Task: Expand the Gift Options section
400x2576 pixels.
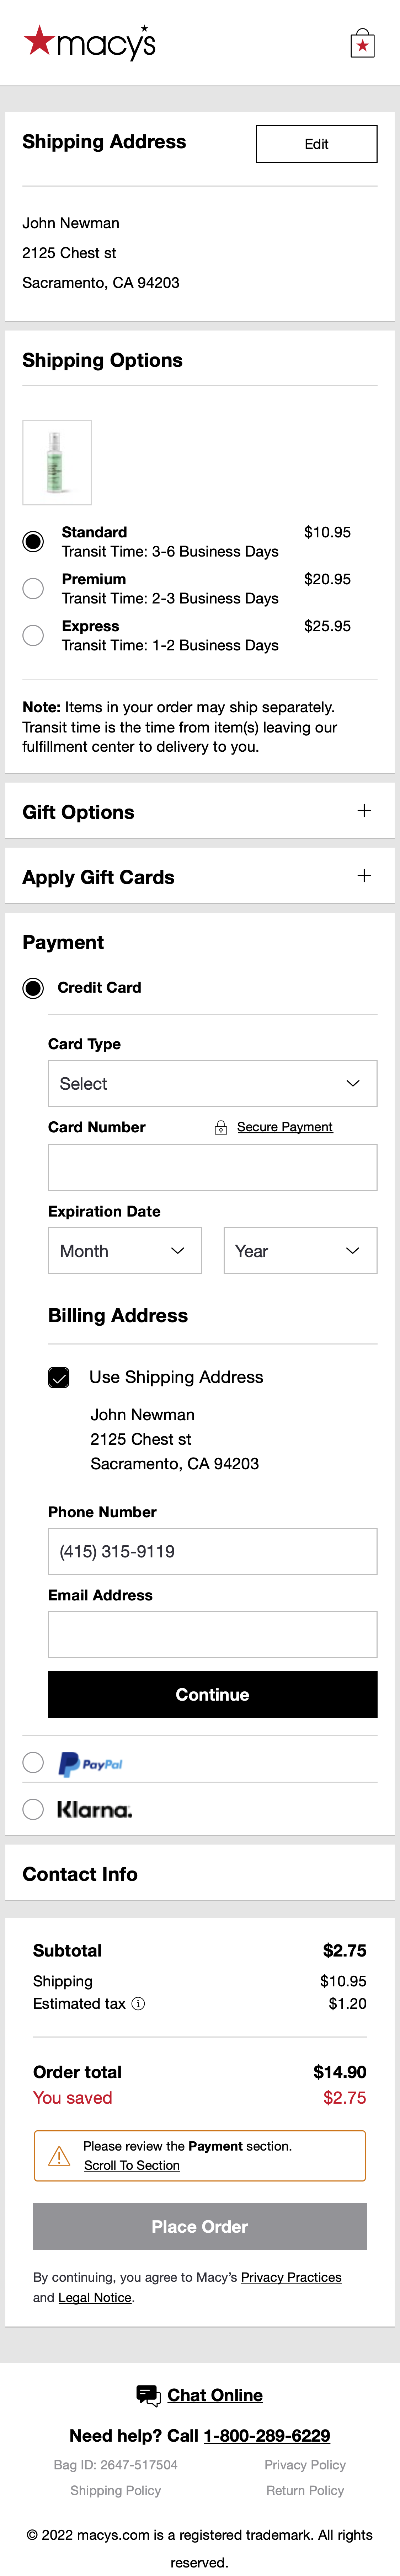Action: point(364,811)
